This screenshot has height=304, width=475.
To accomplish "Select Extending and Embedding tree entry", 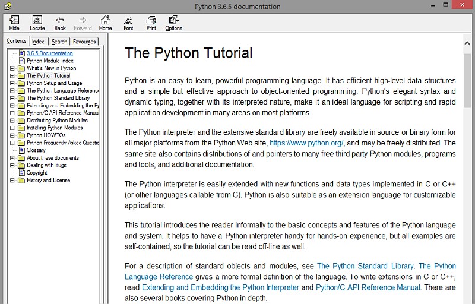I will 62,105.
